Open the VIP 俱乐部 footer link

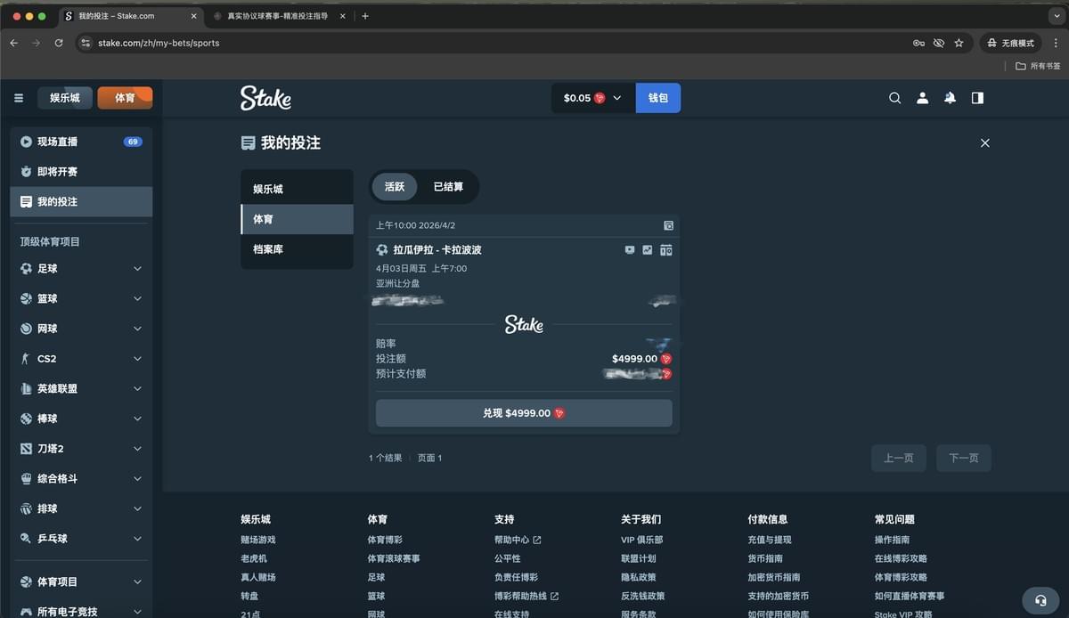coord(642,540)
